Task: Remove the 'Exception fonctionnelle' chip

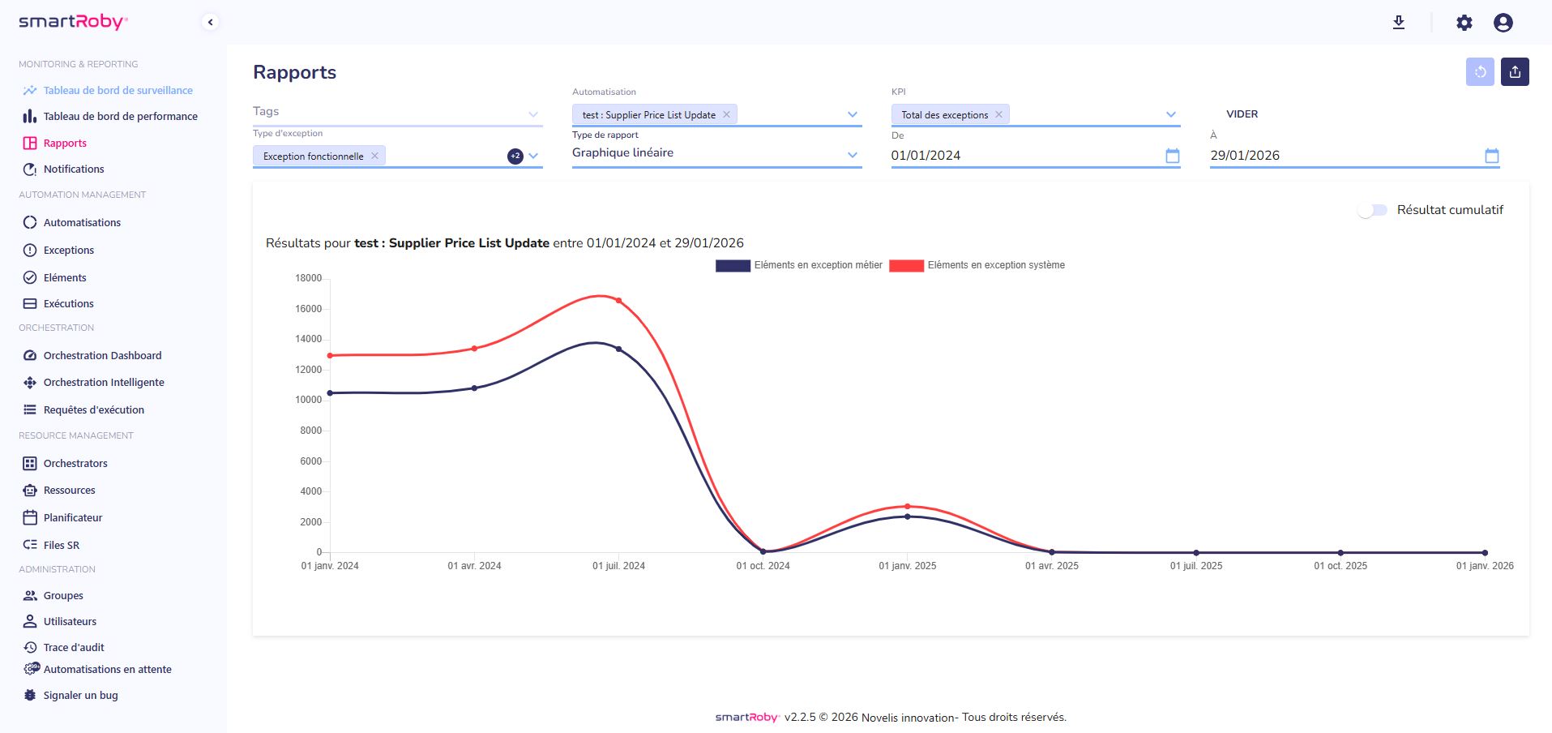Action: coord(374,156)
